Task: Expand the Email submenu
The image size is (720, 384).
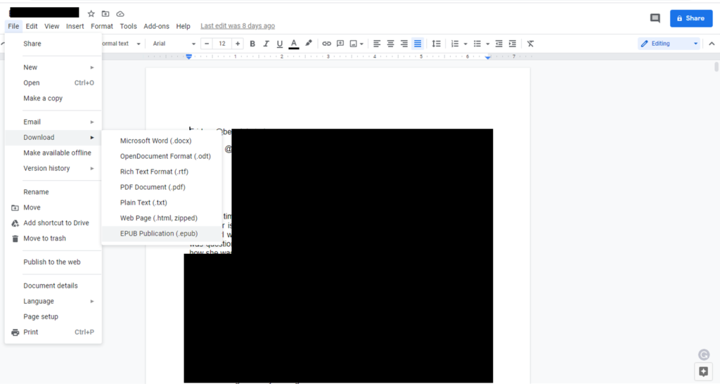Action: [x=53, y=122]
